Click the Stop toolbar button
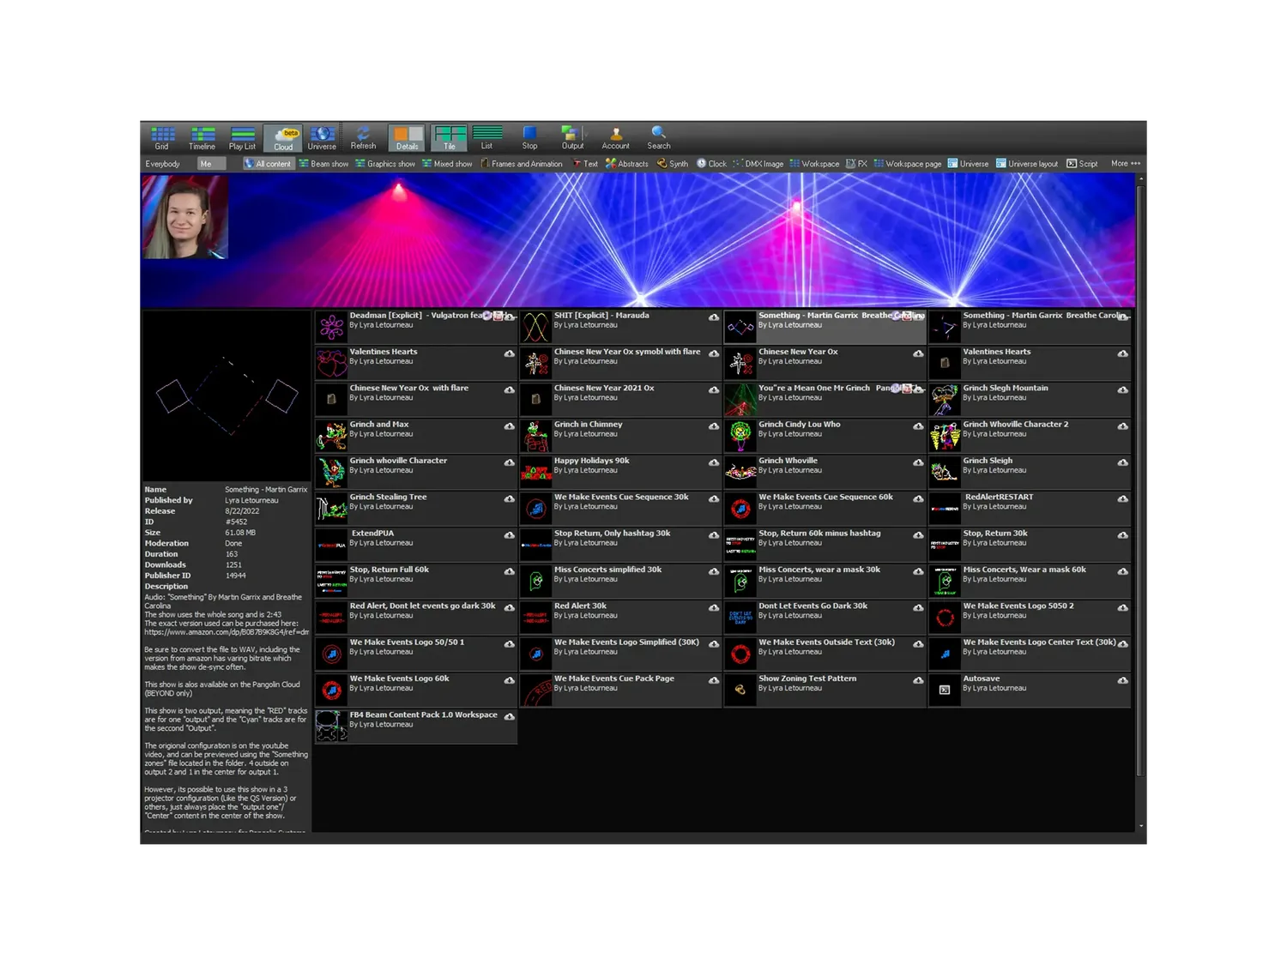The height and width of the screenshot is (965, 1287). [x=529, y=137]
